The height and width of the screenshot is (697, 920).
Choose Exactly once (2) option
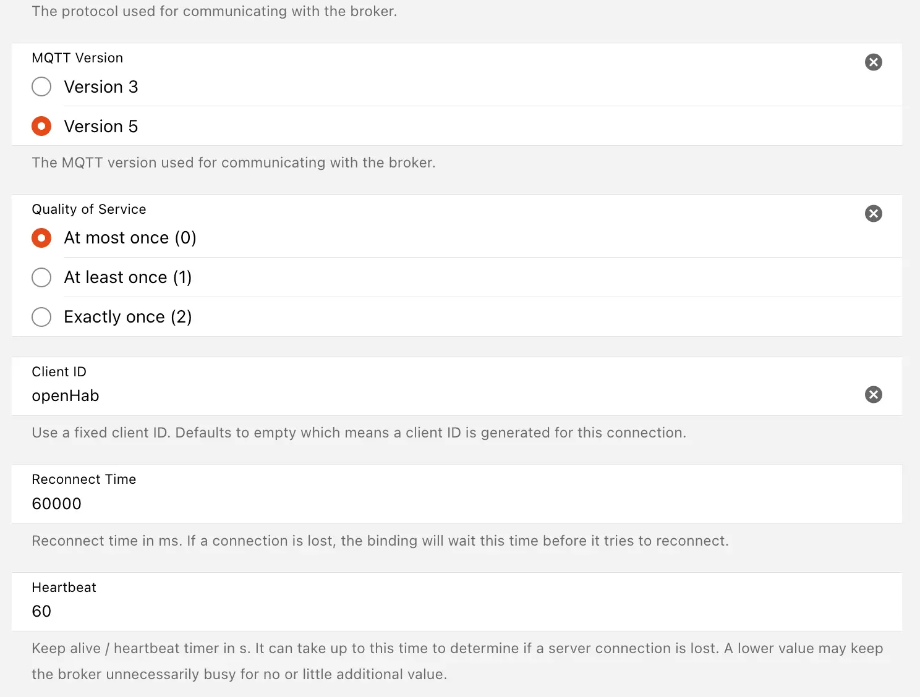(41, 317)
